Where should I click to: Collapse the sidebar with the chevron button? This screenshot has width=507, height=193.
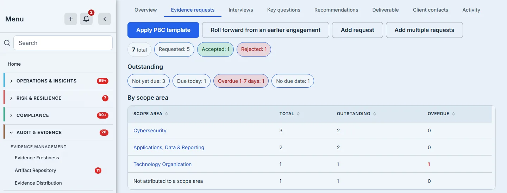105,19
